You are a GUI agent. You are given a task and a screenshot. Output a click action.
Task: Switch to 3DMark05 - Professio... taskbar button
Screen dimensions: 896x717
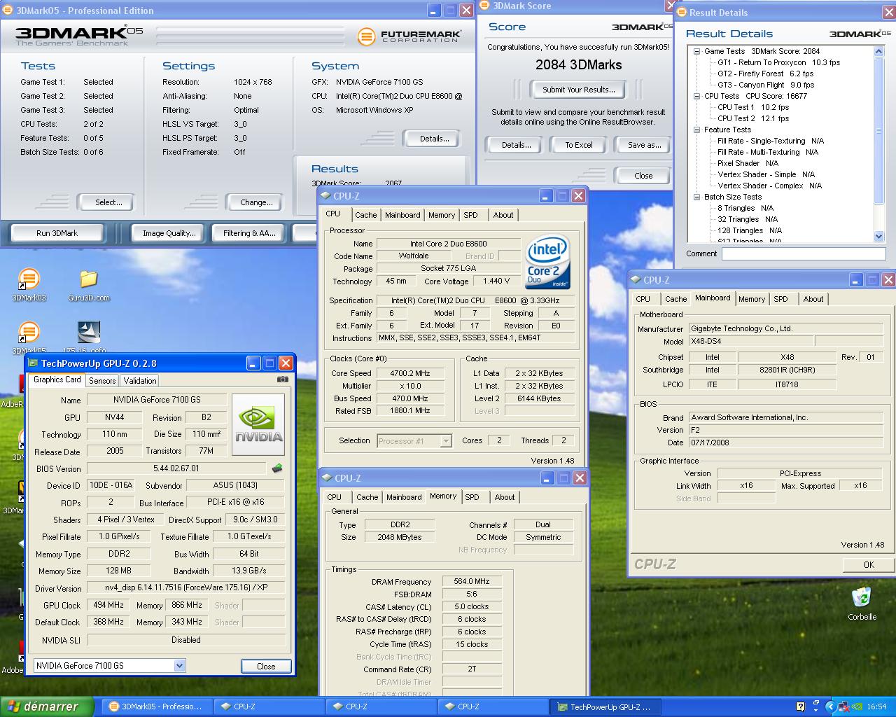(157, 706)
